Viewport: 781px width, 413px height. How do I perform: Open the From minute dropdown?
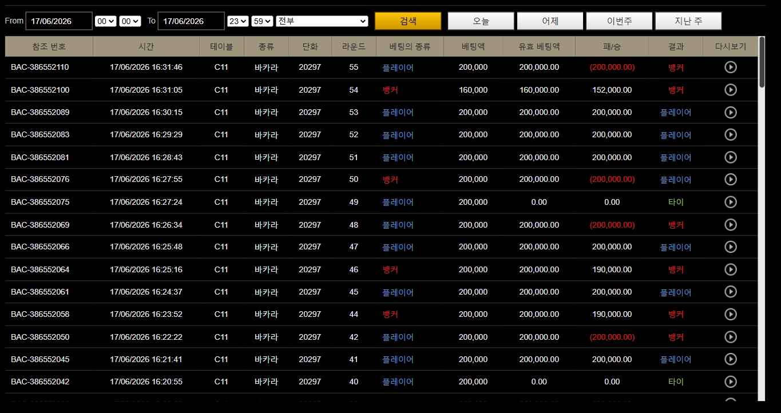pos(130,21)
